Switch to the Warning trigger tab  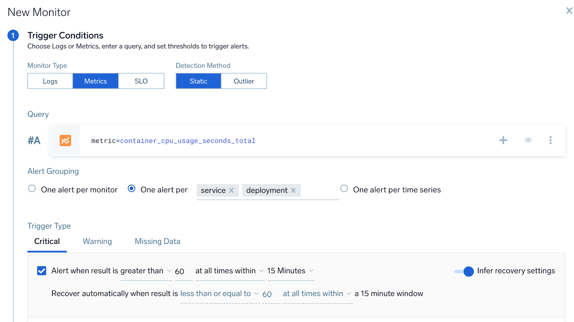pos(97,241)
